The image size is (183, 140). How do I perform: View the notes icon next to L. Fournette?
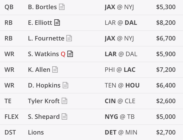tap(69, 38)
